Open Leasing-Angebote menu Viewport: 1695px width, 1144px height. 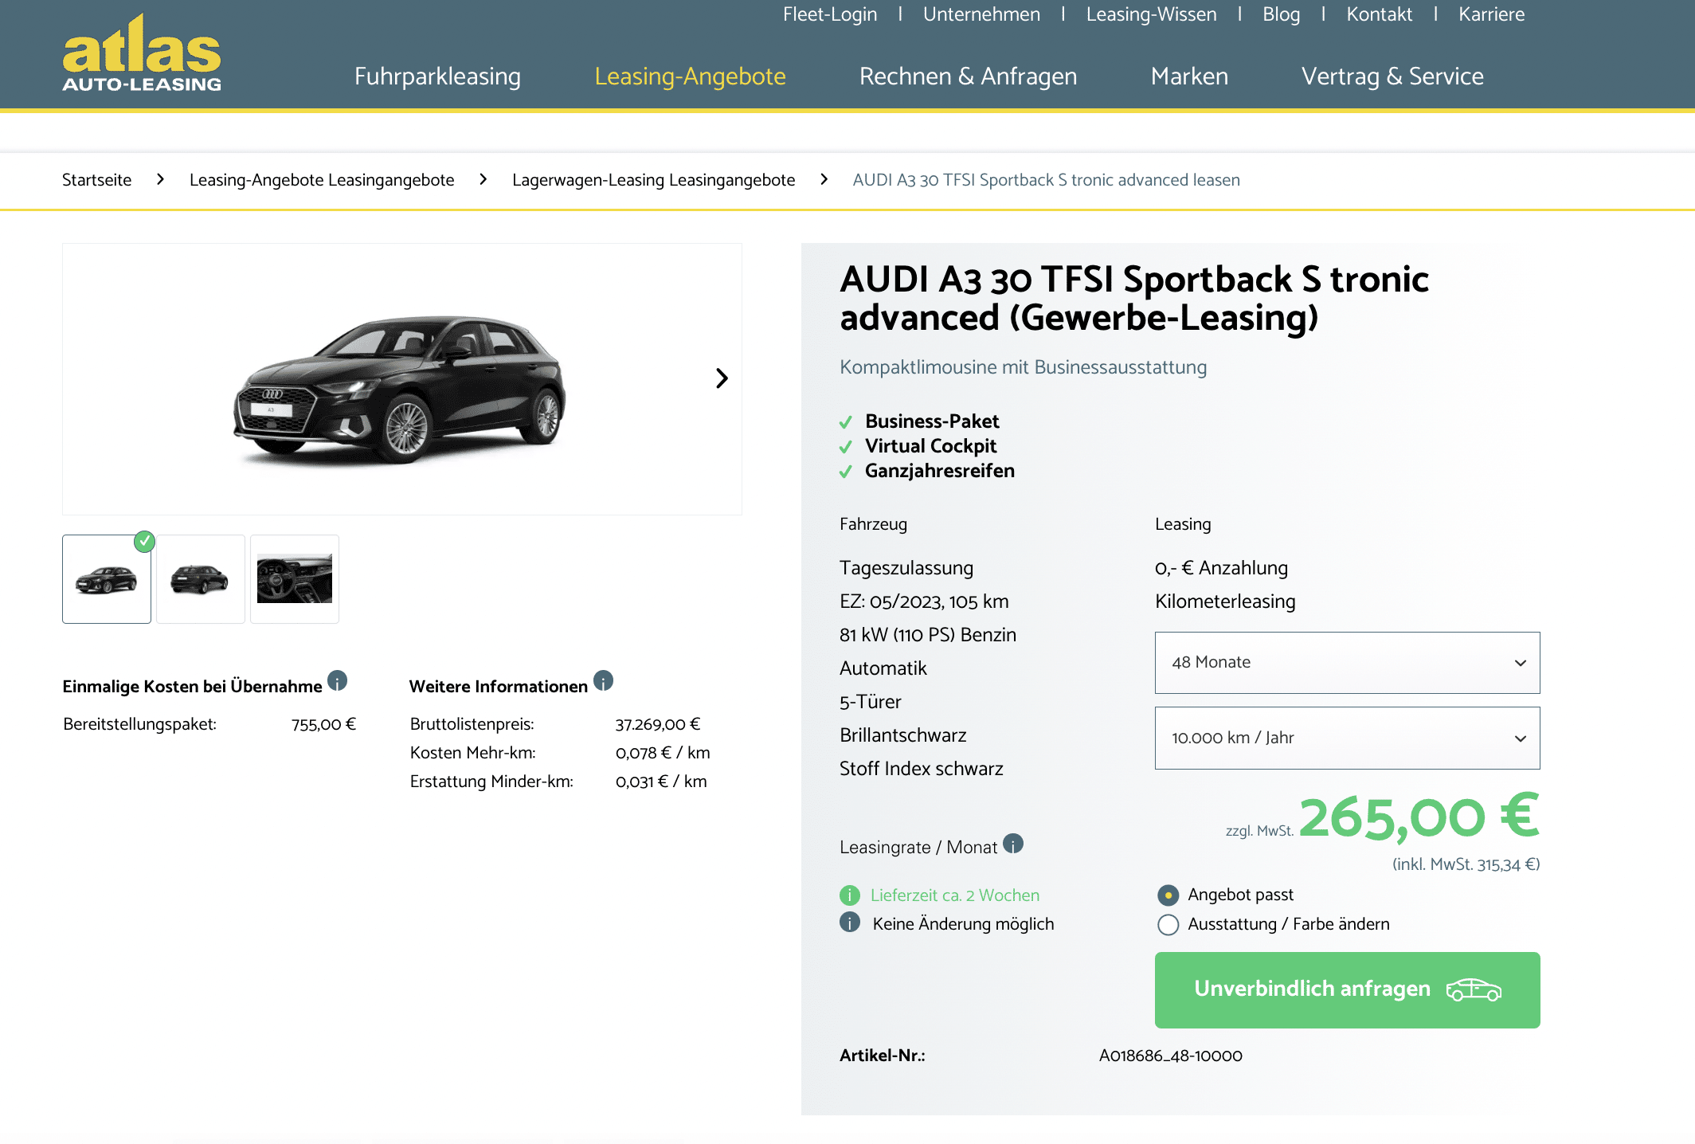pos(690,76)
